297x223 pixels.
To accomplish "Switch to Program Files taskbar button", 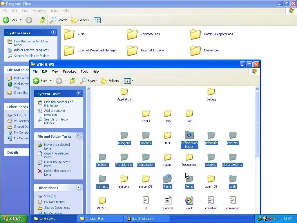I will point(100,219).
